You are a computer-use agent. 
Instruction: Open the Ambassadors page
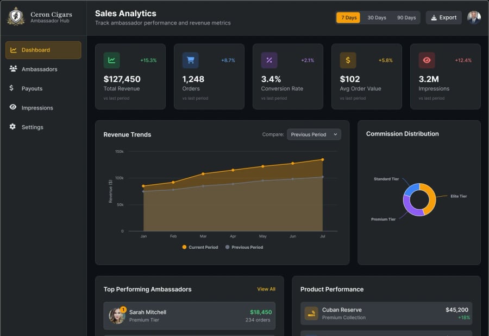coord(43,69)
